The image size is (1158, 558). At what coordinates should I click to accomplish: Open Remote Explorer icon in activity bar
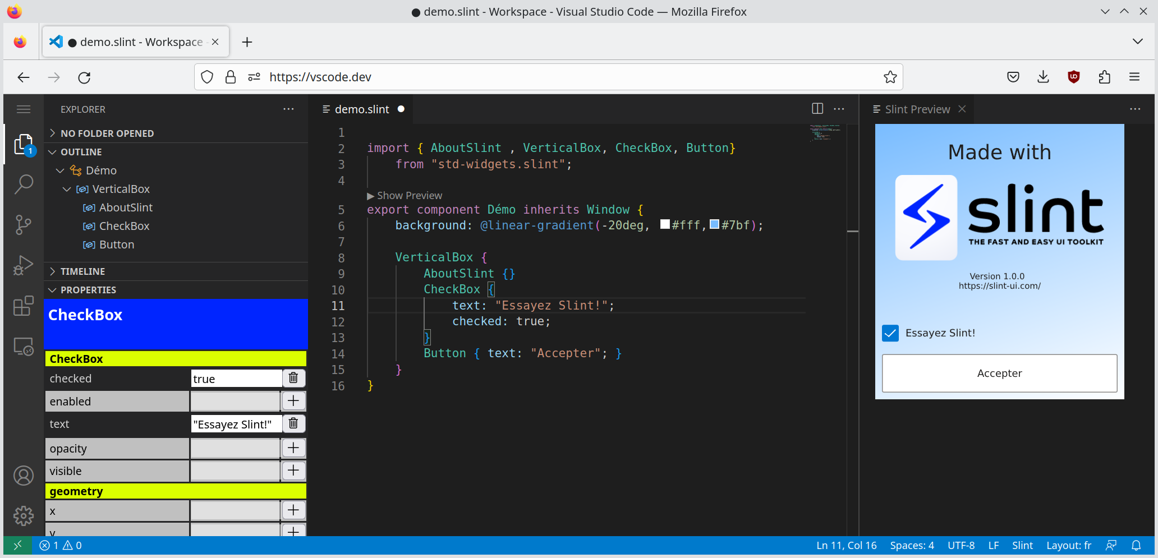[24, 347]
